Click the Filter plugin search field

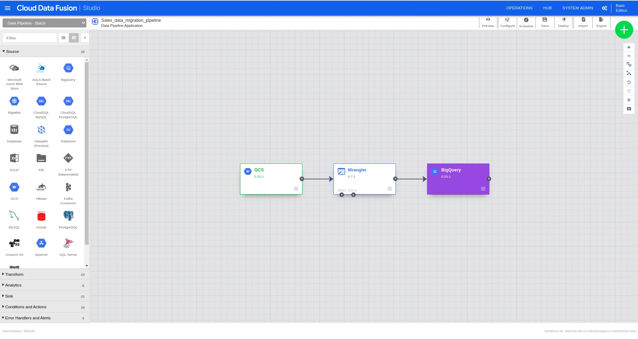[30, 38]
